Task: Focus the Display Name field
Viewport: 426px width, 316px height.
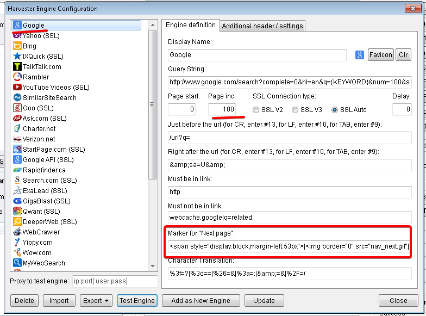Action: click(x=257, y=55)
